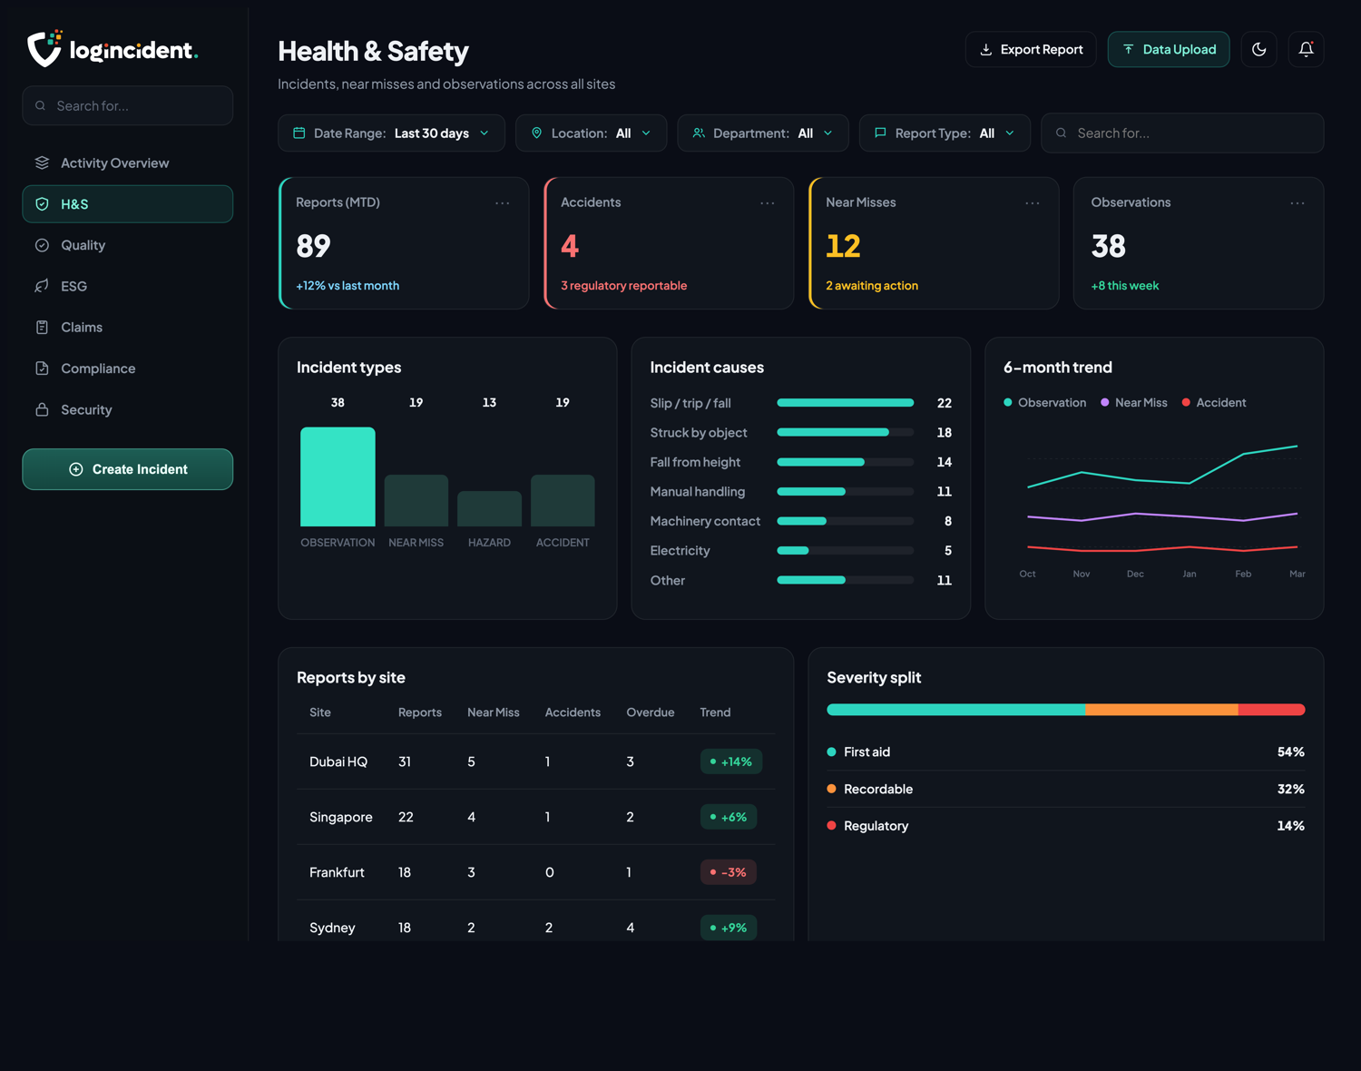Viewport: 1361px width, 1071px height.
Task: Open the Report Type dropdown
Action: click(945, 133)
